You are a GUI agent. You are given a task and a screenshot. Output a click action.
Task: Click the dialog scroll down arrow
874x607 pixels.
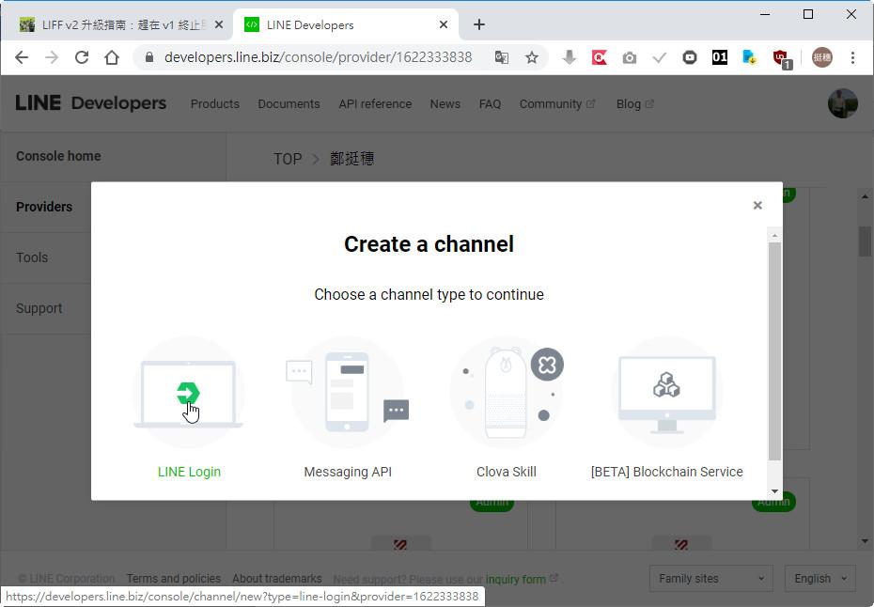774,491
